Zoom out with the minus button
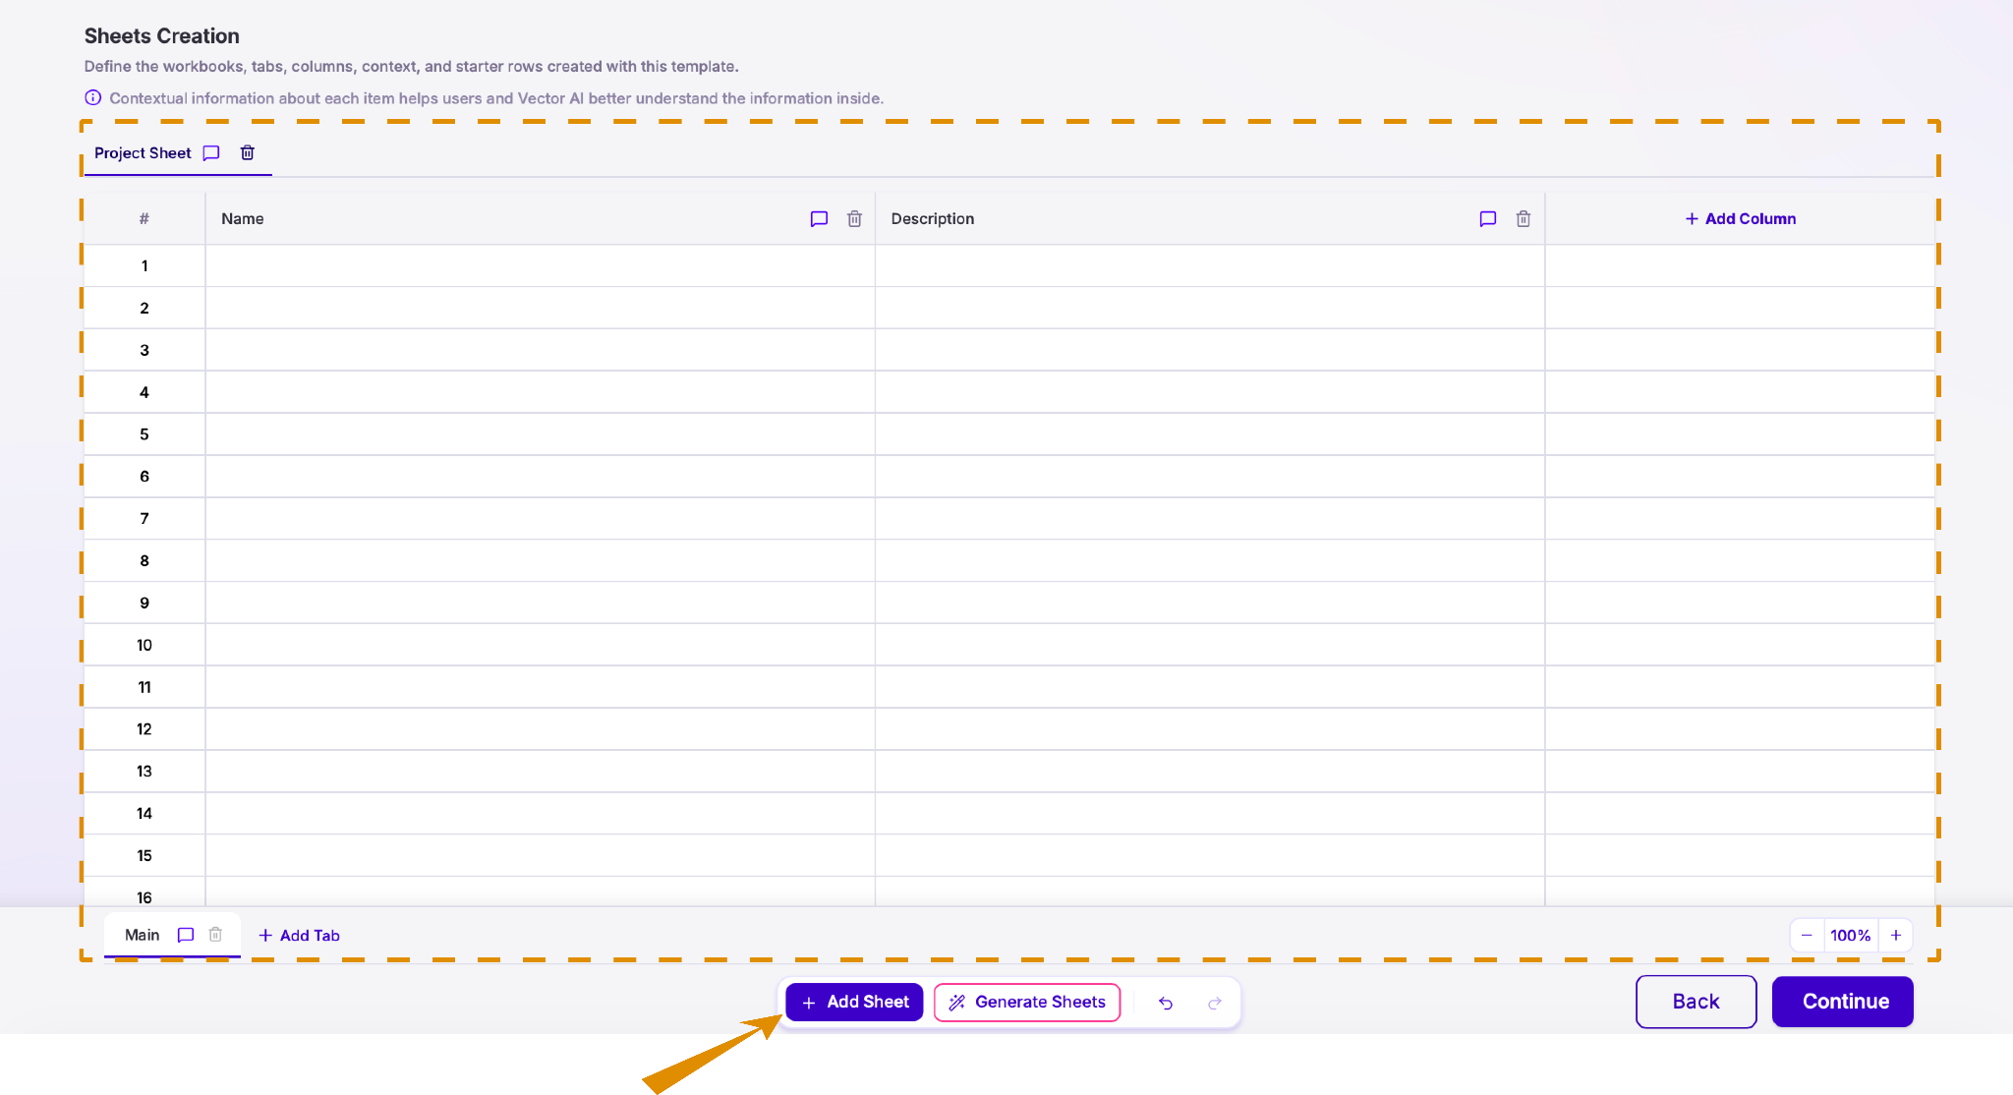Viewport: 2013px width, 1095px height. (1807, 936)
